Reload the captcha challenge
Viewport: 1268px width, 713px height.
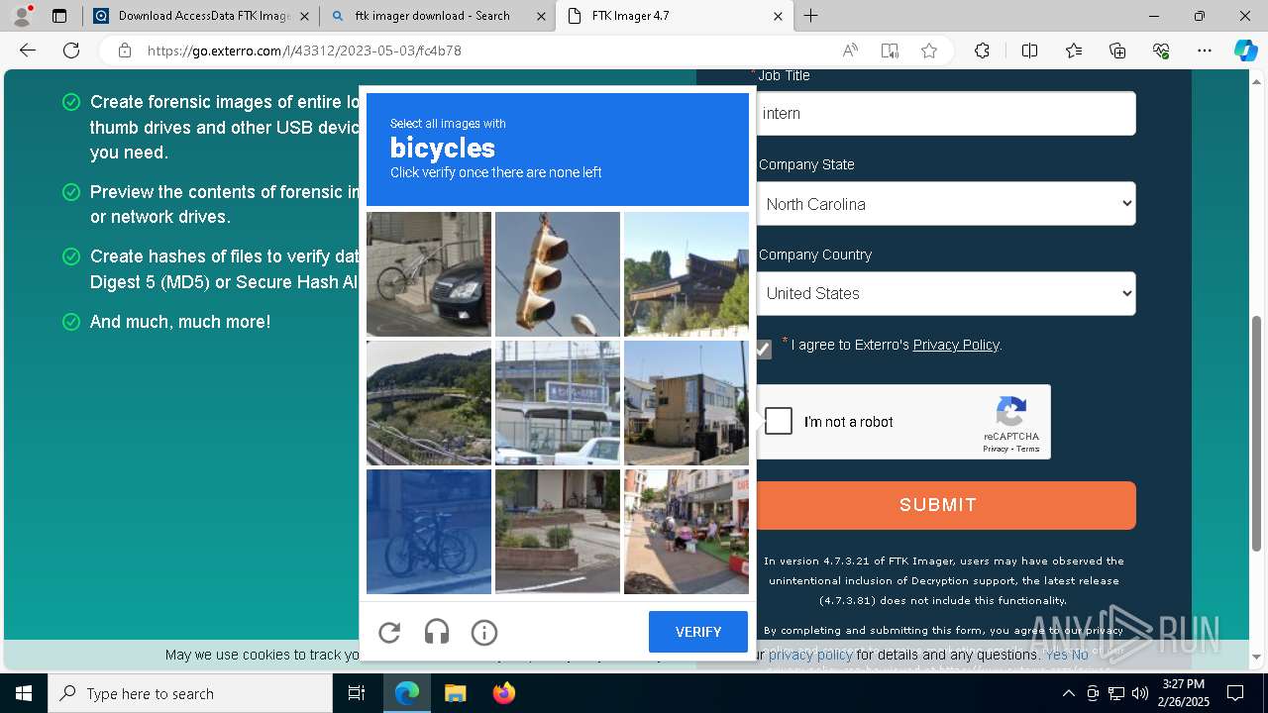pos(389,632)
